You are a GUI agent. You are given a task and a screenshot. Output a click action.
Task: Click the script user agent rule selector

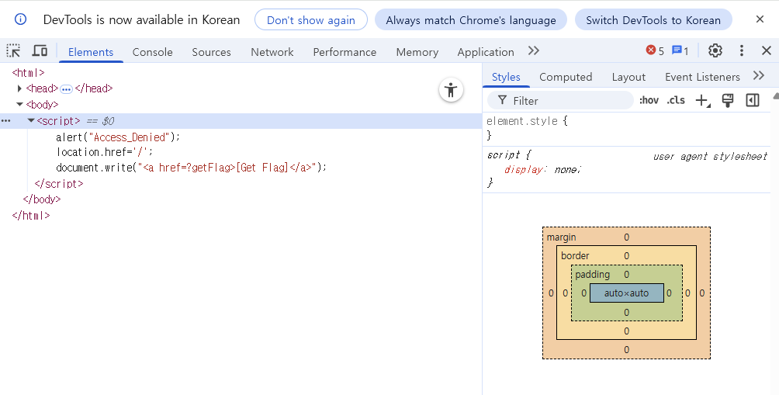pyautogui.click(x=504, y=155)
